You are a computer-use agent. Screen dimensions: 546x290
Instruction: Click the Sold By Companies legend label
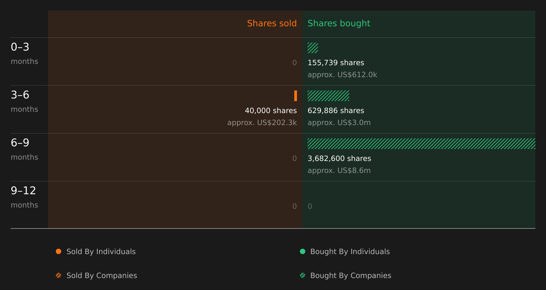click(x=102, y=275)
